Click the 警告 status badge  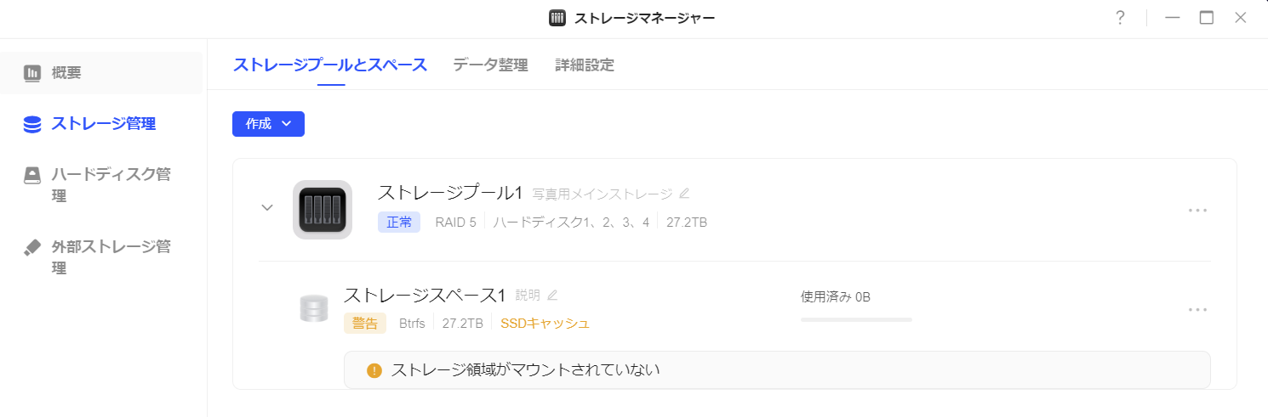coord(365,324)
